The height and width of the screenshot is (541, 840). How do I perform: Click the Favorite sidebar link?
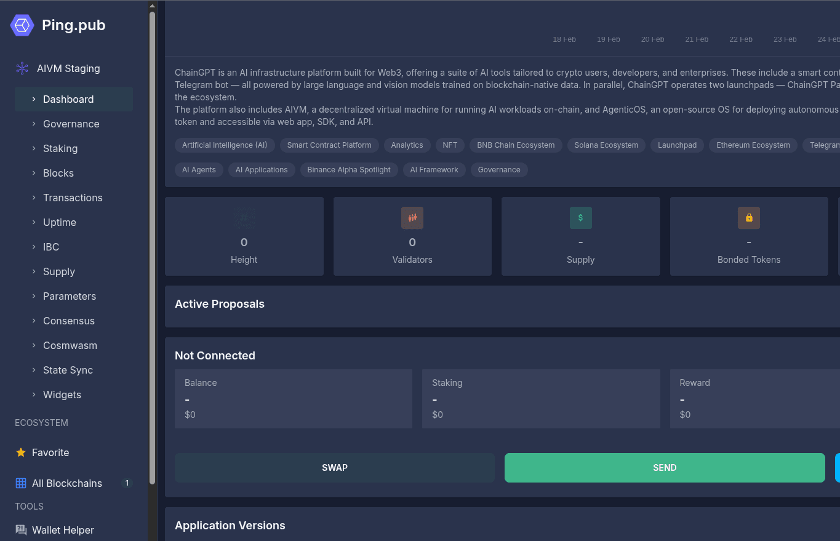[x=74, y=452]
